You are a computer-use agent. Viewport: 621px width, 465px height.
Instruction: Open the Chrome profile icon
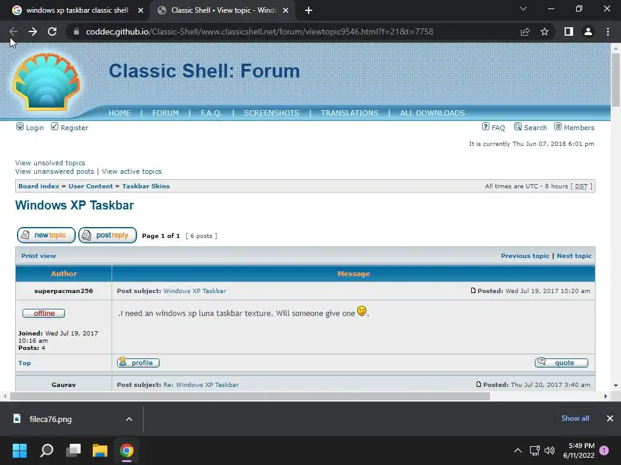click(588, 31)
